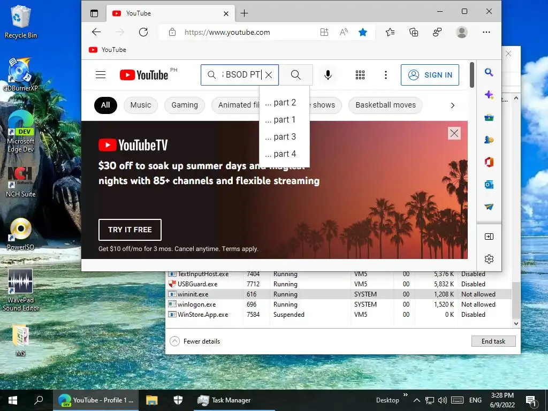Hide the Edge sidebar

pyautogui.click(x=489, y=237)
